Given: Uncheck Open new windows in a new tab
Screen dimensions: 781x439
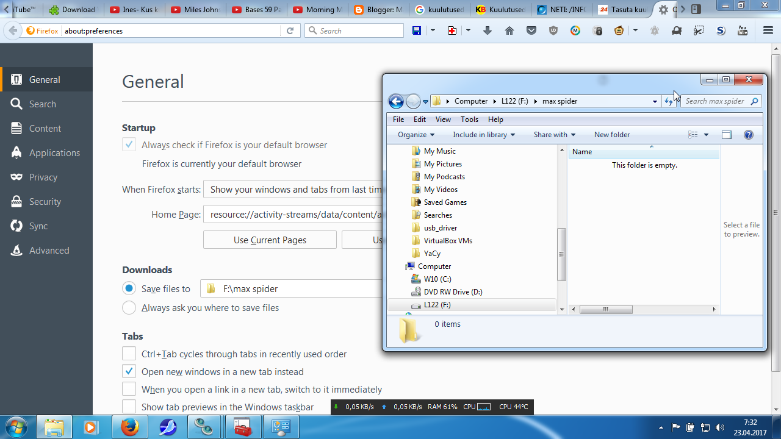Looking at the screenshot, I should tap(129, 371).
